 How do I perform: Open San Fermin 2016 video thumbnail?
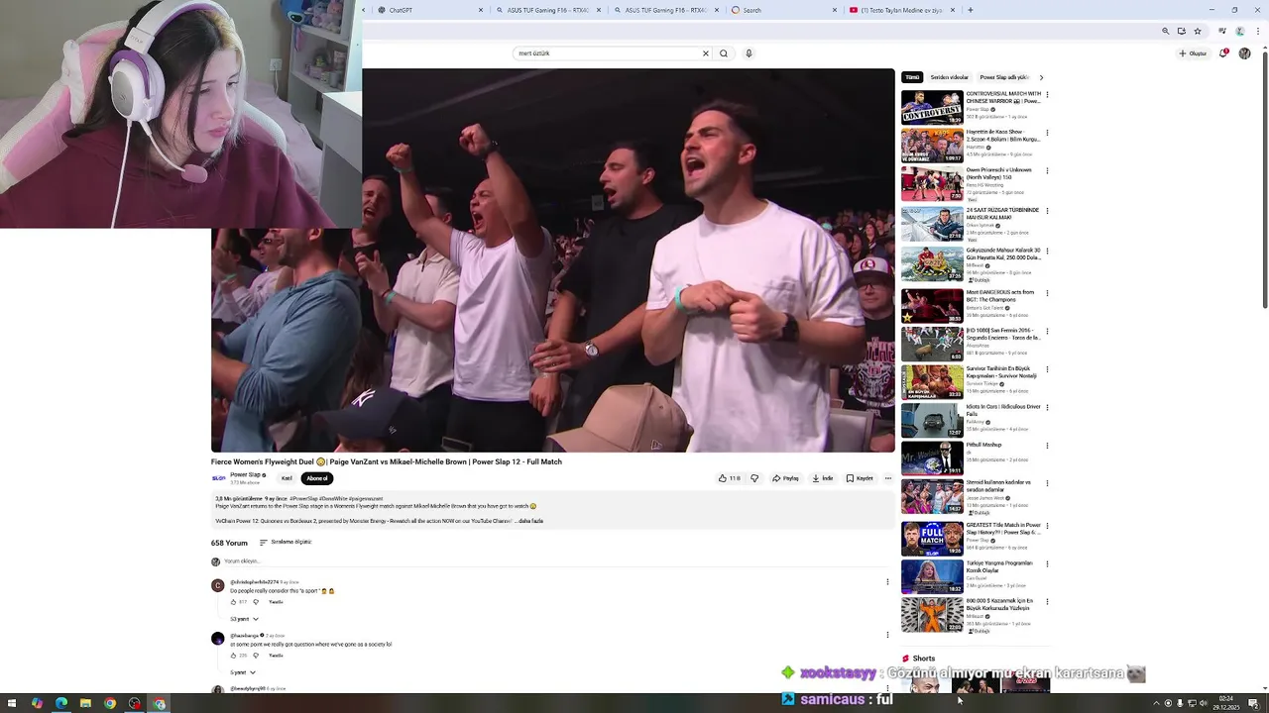coord(932,344)
